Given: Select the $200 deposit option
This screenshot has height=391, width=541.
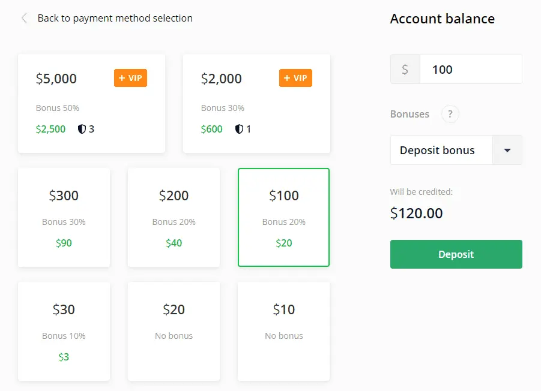Looking at the screenshot, I should 174,217.
